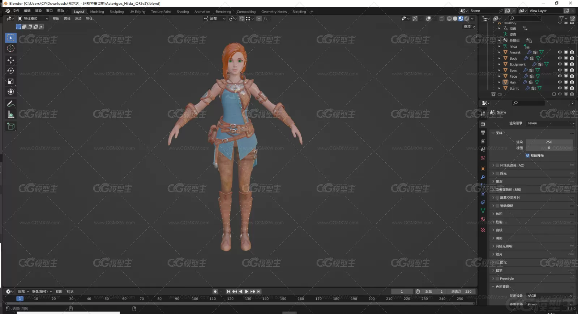This screenshot has width=578, height=314.
Task: Switch to solid viewport shading
Action: (x=455, y=18)
